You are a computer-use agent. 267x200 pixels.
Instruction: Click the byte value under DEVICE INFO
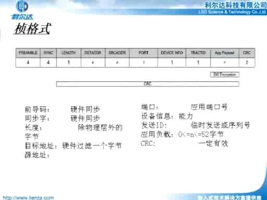[172, 62]
